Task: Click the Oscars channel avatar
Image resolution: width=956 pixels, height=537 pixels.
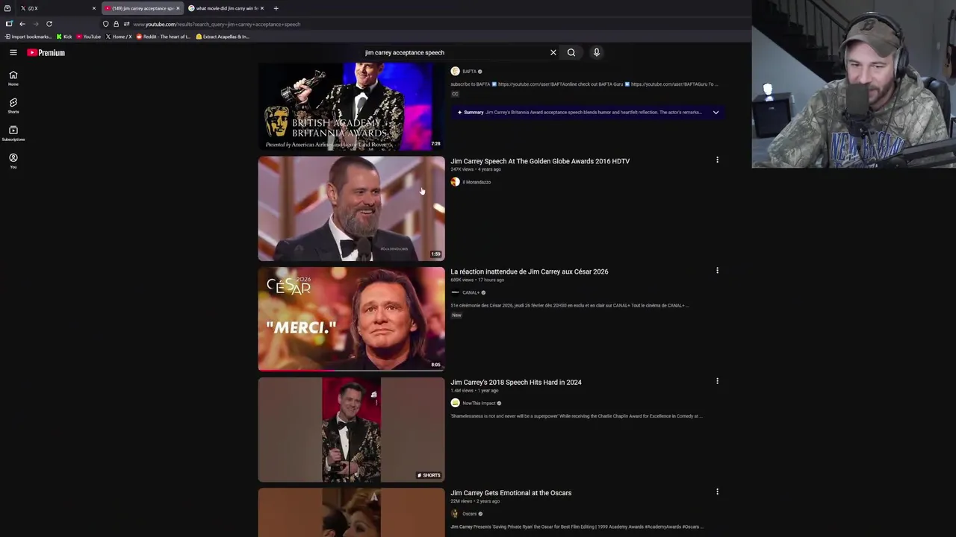Action: click(455, 513)
